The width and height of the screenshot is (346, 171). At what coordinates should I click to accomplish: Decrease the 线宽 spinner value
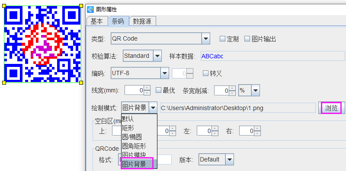coord(147,93)
